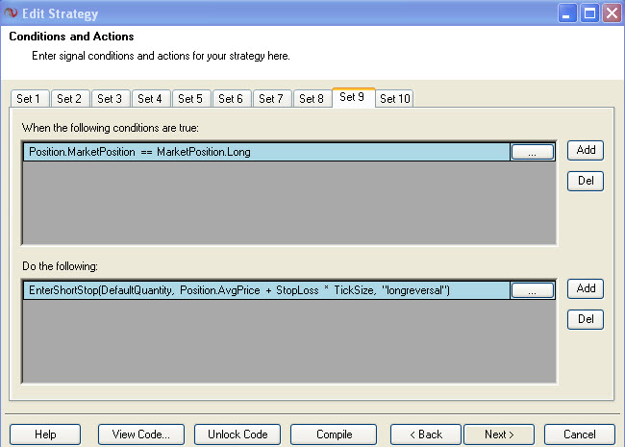Open ellipsis editor for the MarketPosition condition
Viewport: 625px width, 447px height.
[532, 152]
